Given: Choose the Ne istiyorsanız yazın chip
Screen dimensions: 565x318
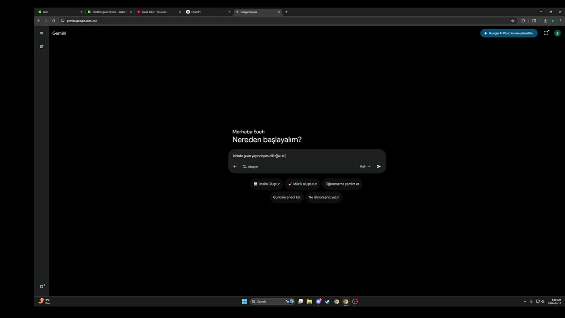Looking at the screenshot, I should (x=324, y=197).
